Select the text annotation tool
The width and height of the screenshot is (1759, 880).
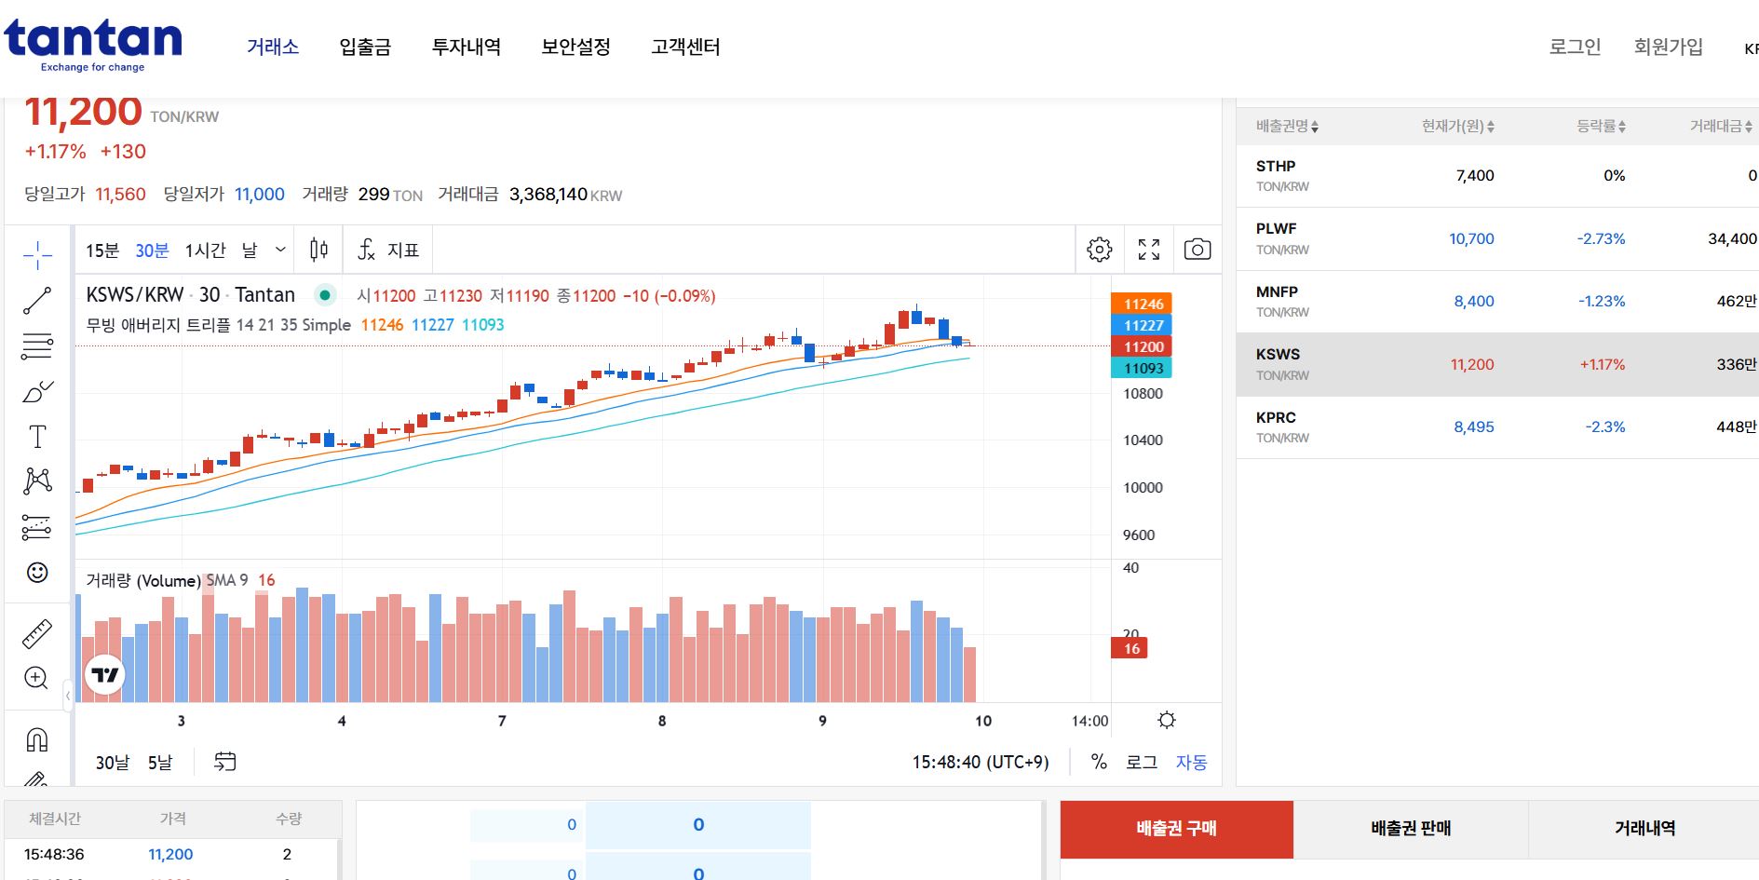click(x=37, y=437)
